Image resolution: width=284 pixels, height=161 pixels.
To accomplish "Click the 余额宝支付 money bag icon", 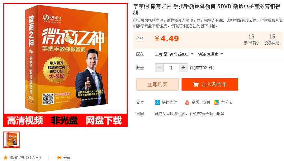I will [x=187, y=102].
